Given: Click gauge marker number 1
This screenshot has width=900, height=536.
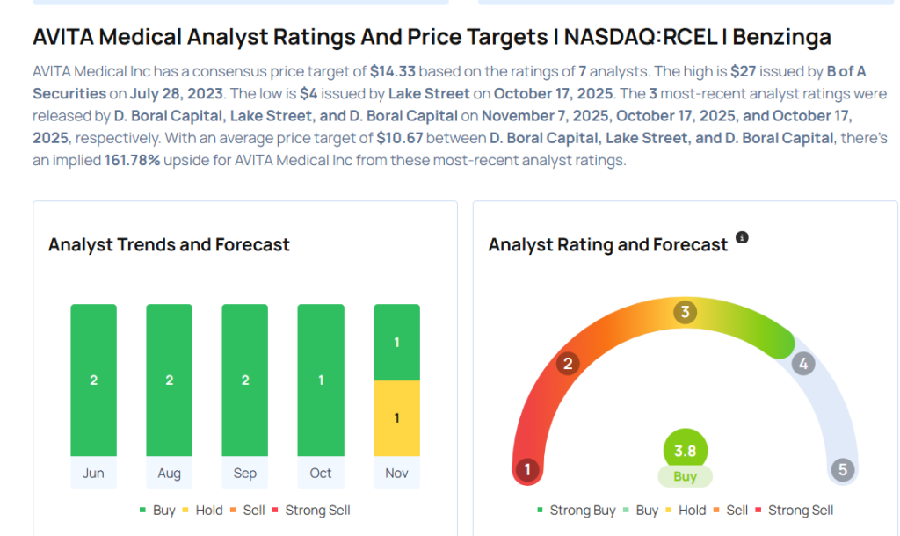Looking at the screenshot, I should (527, 469).
